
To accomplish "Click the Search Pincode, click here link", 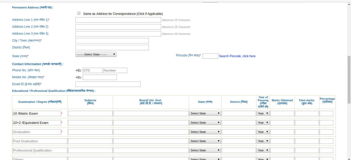I will point(237,56).
